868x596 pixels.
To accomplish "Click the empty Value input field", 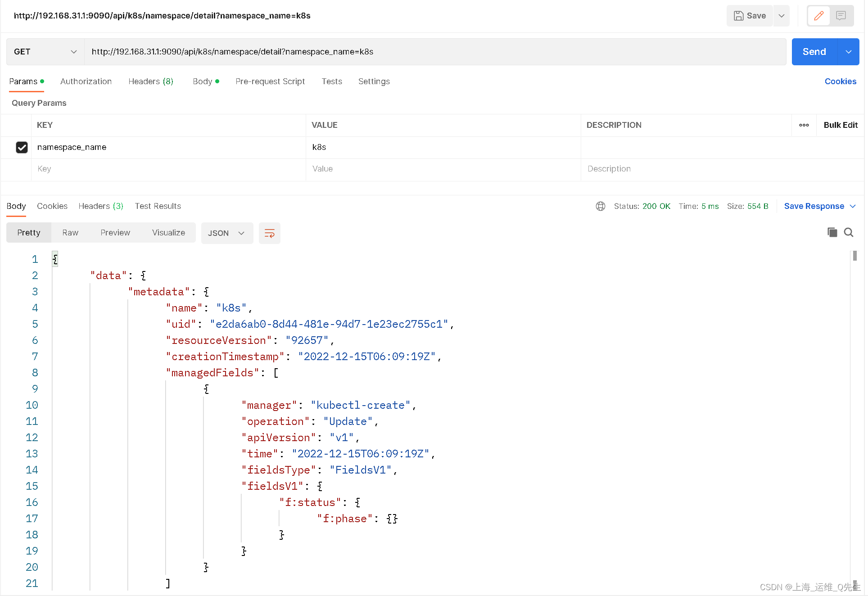I will tap(443, 169).
